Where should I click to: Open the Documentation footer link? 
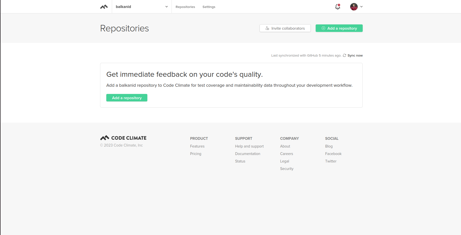(247, 154)
